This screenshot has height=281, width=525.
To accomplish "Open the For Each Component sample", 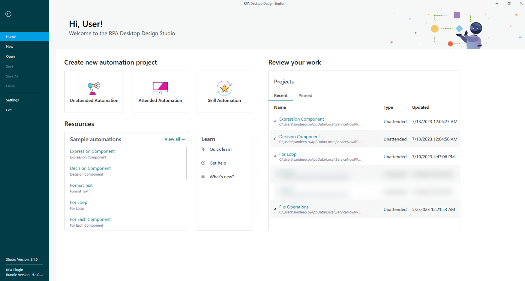I will pyautogui.click(x=90, y=219).
